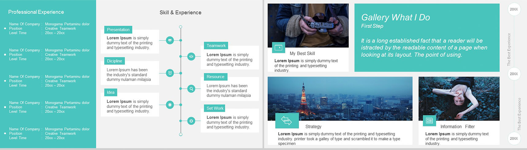Select the arrows exchange icon near Strategy

point(287,121)
